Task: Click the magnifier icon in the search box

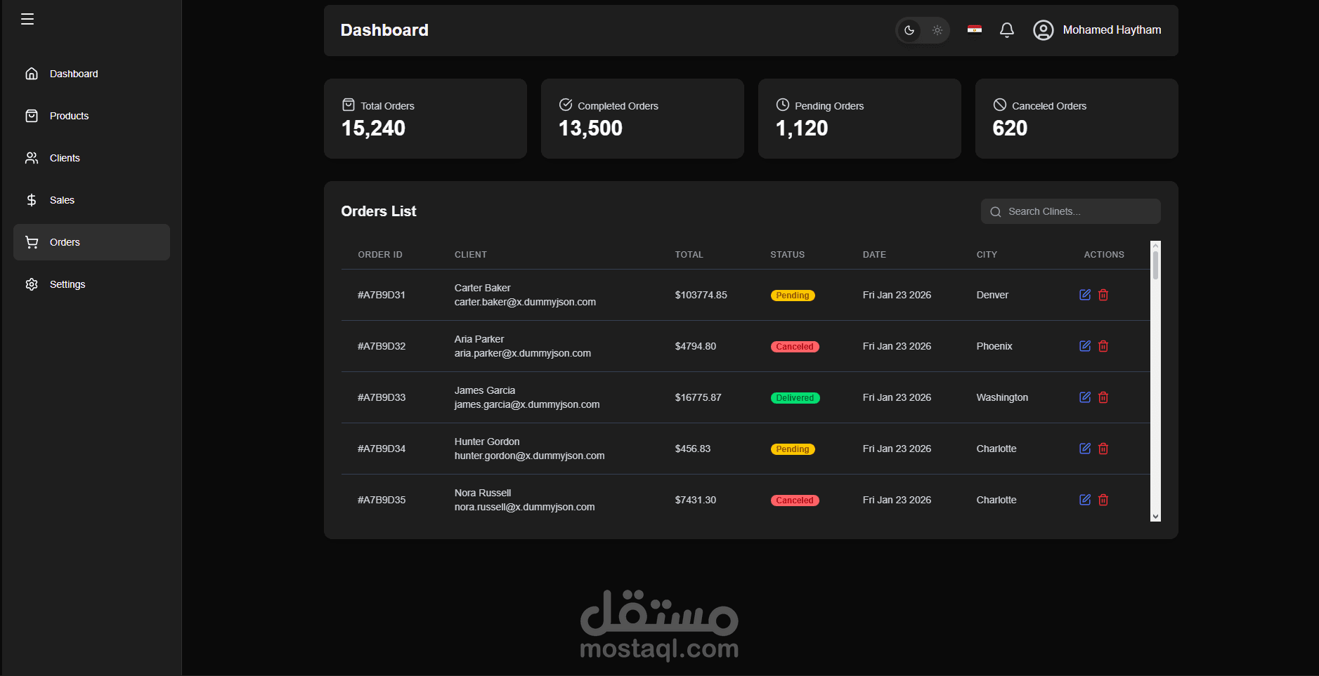Action: click(x=995, y=212)
